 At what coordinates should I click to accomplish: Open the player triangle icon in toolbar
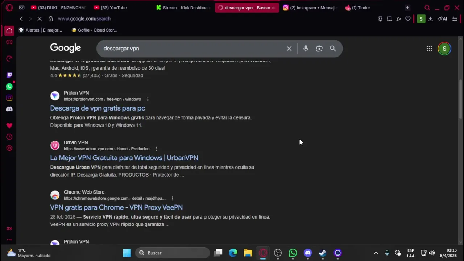pyautogui.click(x=398, y=19)
